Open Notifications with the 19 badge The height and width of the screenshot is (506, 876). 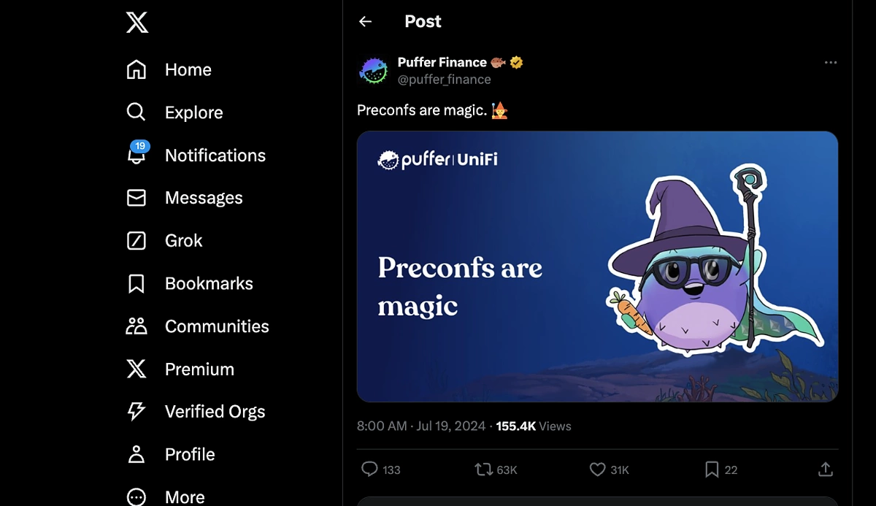[x=196, y=156]
